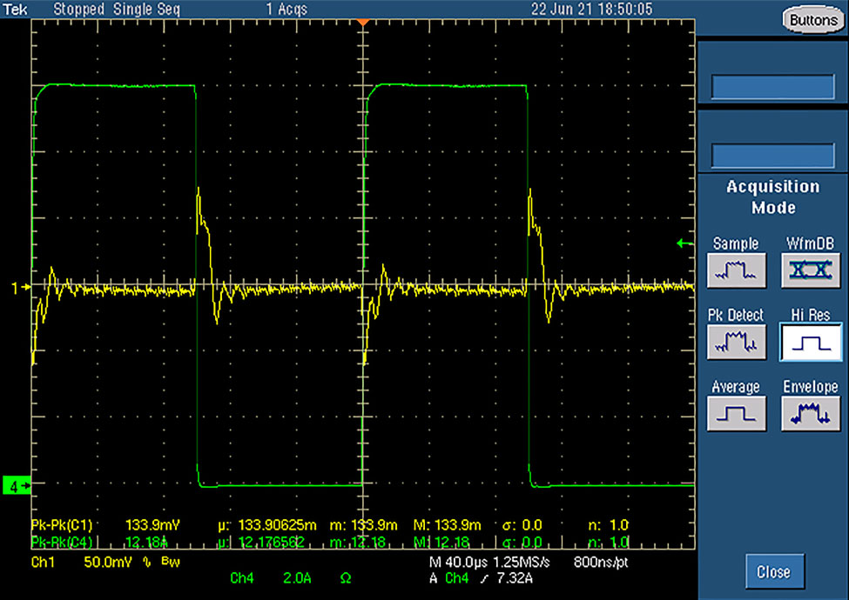Click the orange trigger position marker
Screen dimensions: 849x600
(x=364, y=20)
